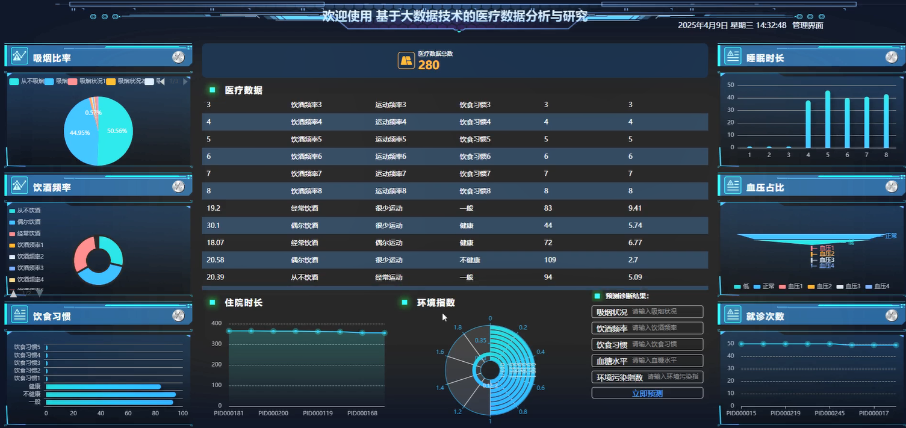Click cell 20.58 in the data table
Screen dimensions: 906x428
[215, 260]
